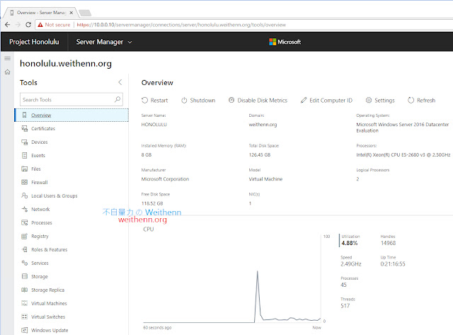
Task: Click the Refresh icon in toolbar
Action: point(411,101)
